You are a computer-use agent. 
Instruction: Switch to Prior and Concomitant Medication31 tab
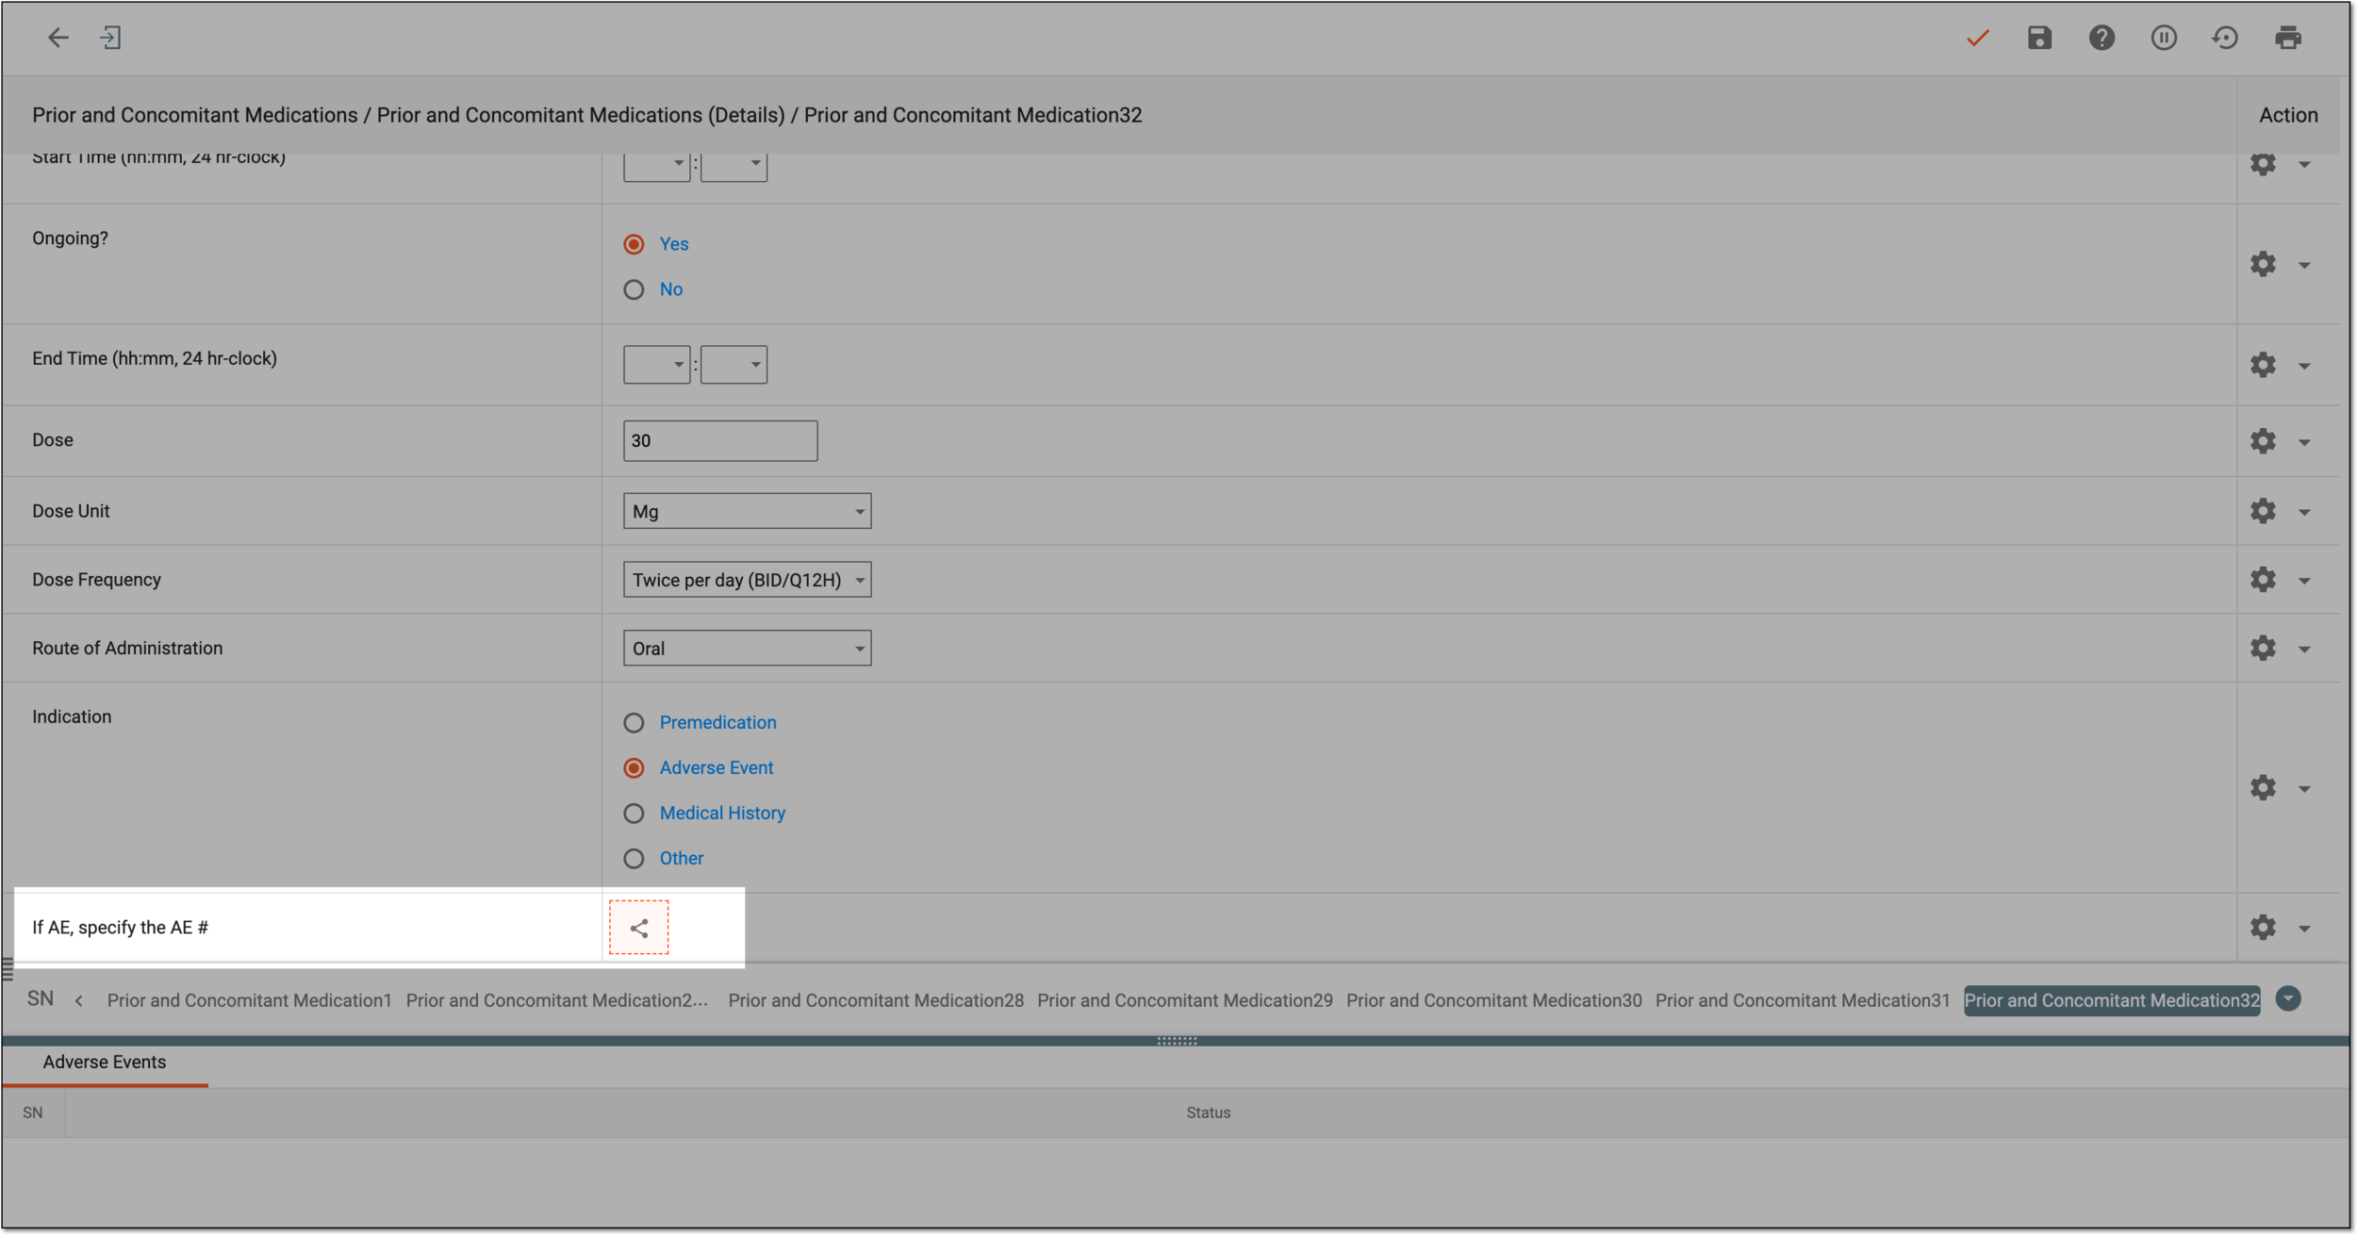1803,1000
